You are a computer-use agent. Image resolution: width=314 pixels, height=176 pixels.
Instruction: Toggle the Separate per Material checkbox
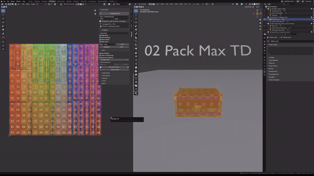tap(100, 57)
